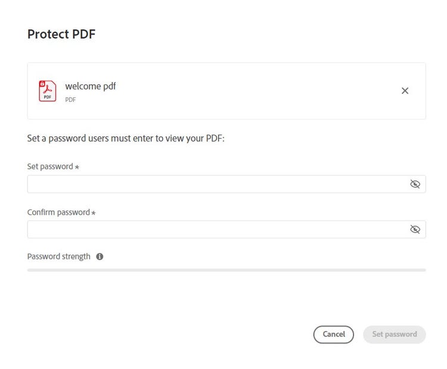The height and width of the screenshot is (369, 447).
Task: Reveal the Confirm password entry
Action: [x=415, y=229]
